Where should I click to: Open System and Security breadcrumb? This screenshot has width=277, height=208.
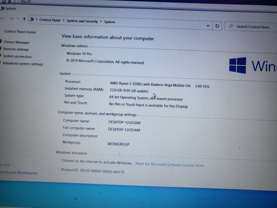coord(82,21)
